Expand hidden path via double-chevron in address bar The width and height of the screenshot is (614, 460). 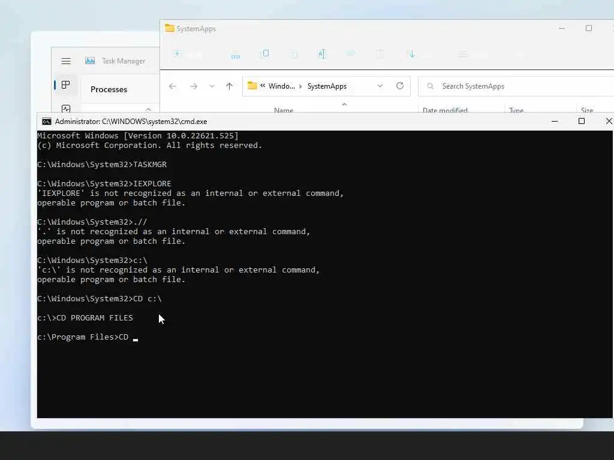(263, 85)
